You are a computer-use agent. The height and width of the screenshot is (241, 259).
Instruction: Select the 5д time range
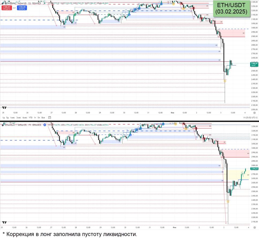tap(7, 118)
